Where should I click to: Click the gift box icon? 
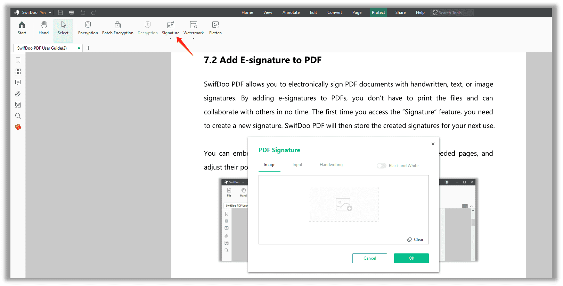(18, 127)
